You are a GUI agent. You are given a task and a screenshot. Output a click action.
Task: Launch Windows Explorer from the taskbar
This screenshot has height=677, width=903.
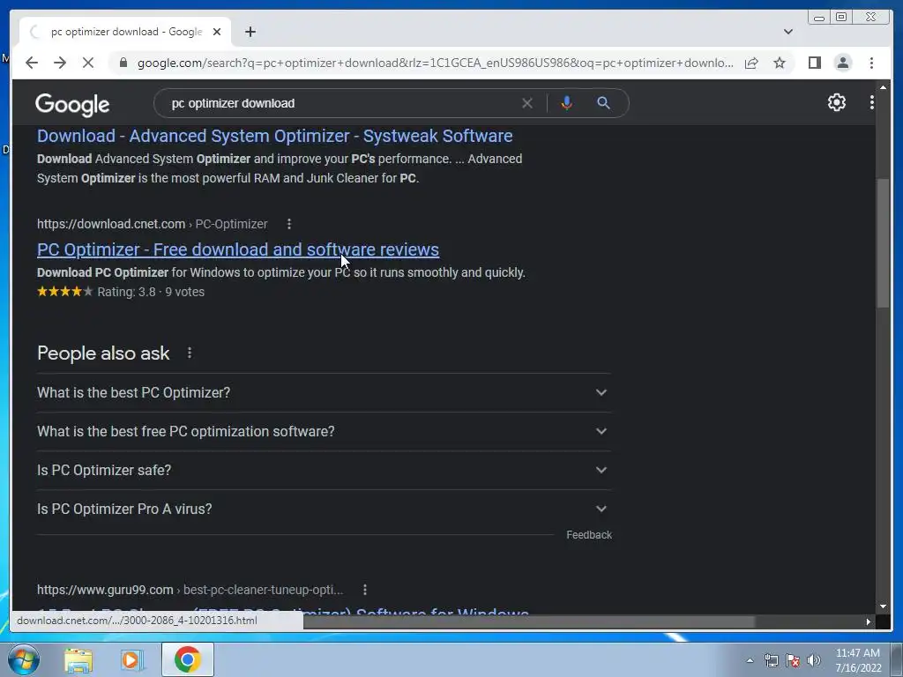pos(78,660)
